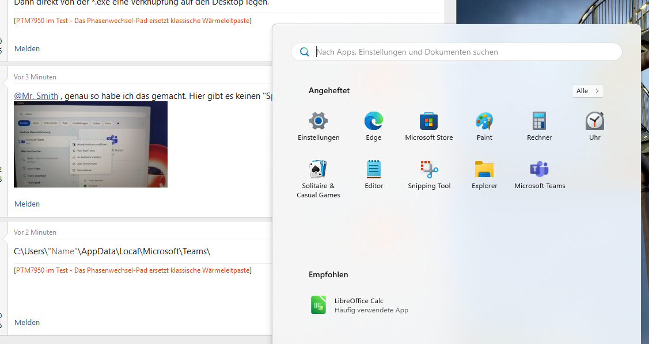Image resolution: width=649 pixels, height=344 pixels.
Task: Open the Uhr clock app
Action: pos(595,127)
